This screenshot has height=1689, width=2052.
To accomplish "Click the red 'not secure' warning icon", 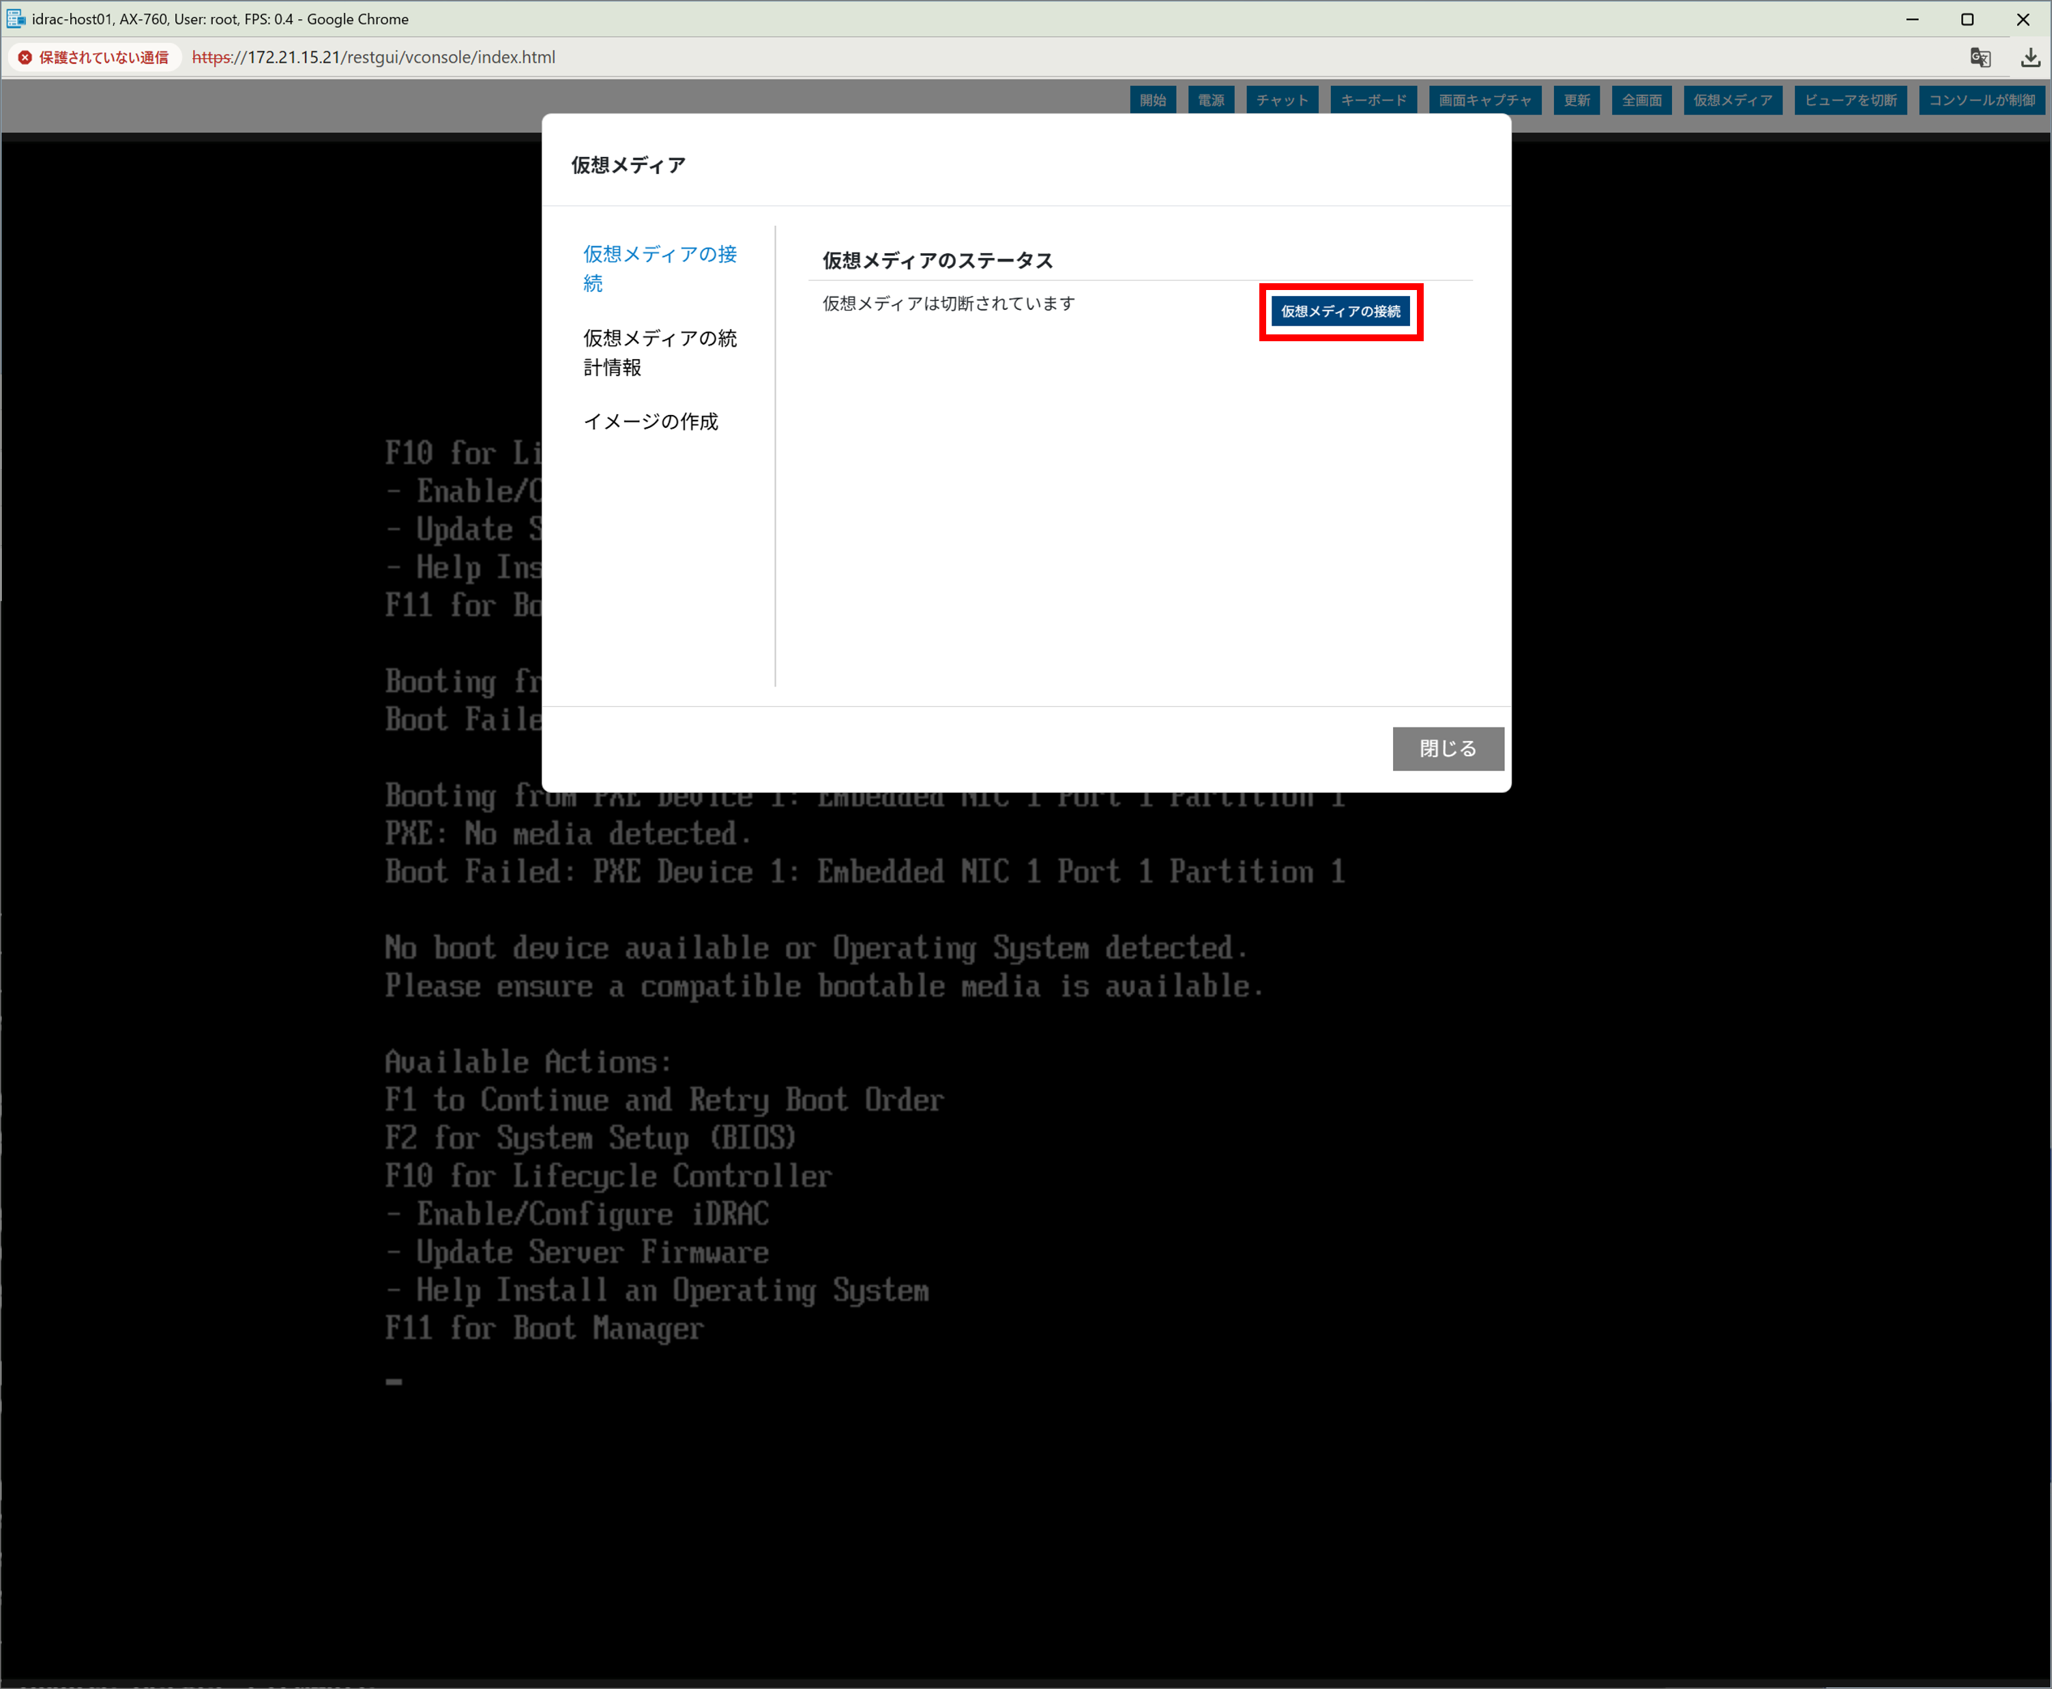I will pyautogui.click(x=25, y=57).
